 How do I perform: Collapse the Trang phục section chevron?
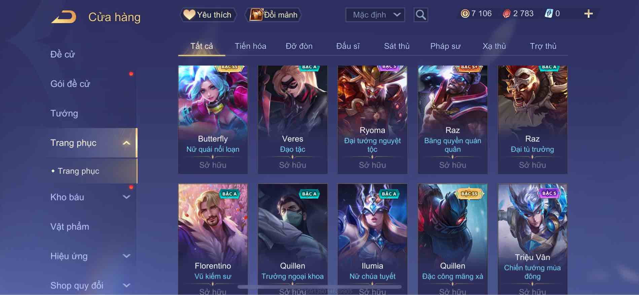click(x=127, y=143)
